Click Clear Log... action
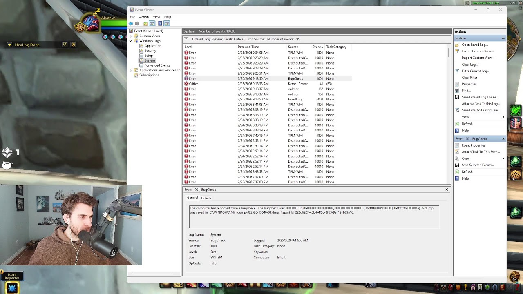 470,65
